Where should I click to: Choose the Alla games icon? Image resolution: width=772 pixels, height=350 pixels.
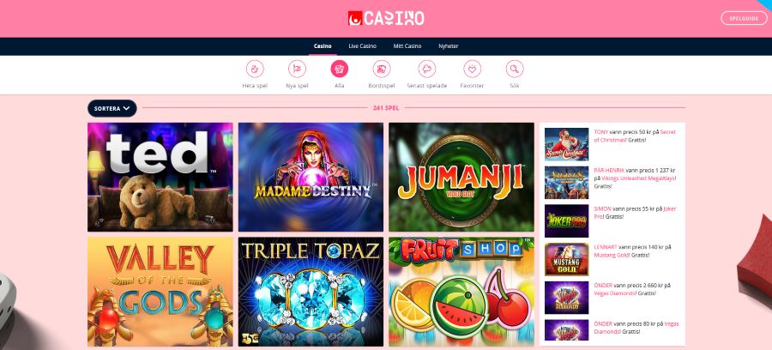(339, 69)
